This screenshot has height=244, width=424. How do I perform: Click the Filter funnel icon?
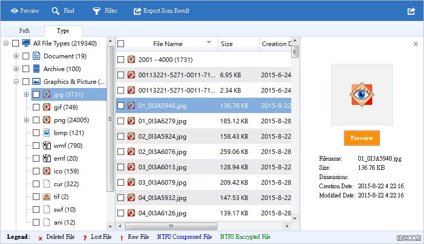tap(96, 11)
